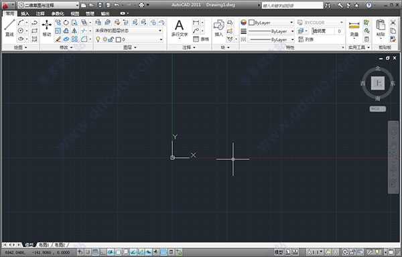Open the ByLayer lineweight dropdown
402x257 pixels.
pyautogui.click(x=271, y=31)
